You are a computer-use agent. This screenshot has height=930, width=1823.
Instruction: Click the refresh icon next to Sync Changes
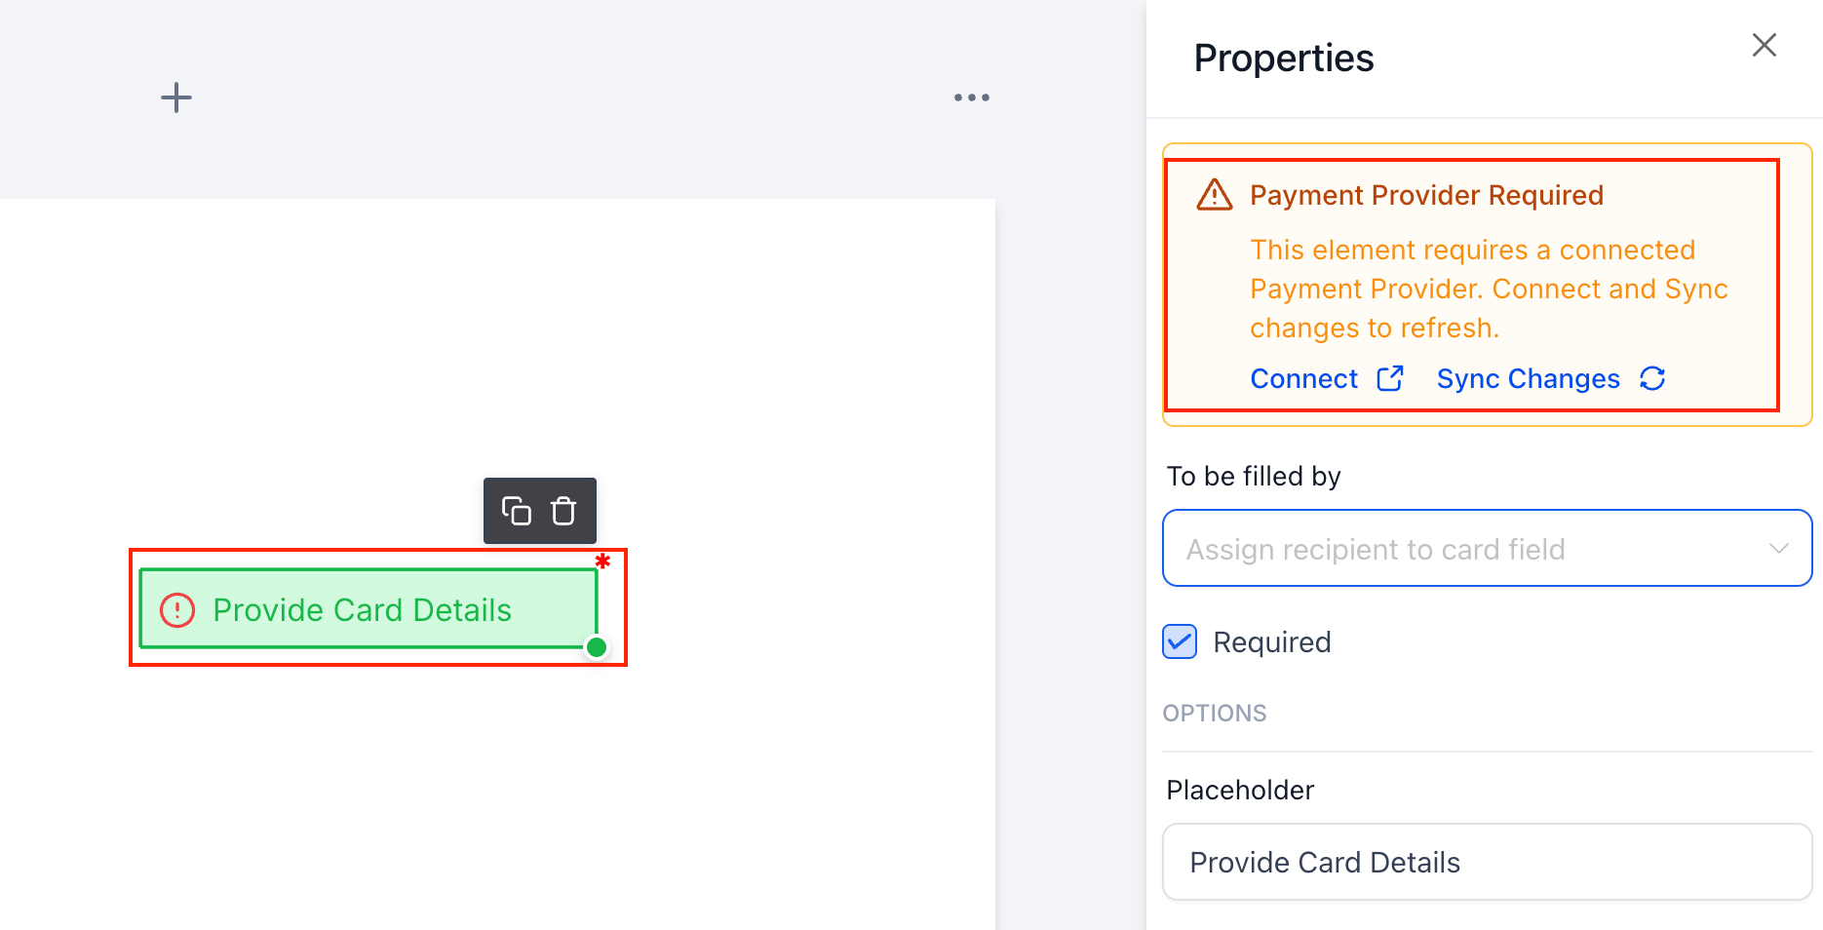tap(1652, 379)
